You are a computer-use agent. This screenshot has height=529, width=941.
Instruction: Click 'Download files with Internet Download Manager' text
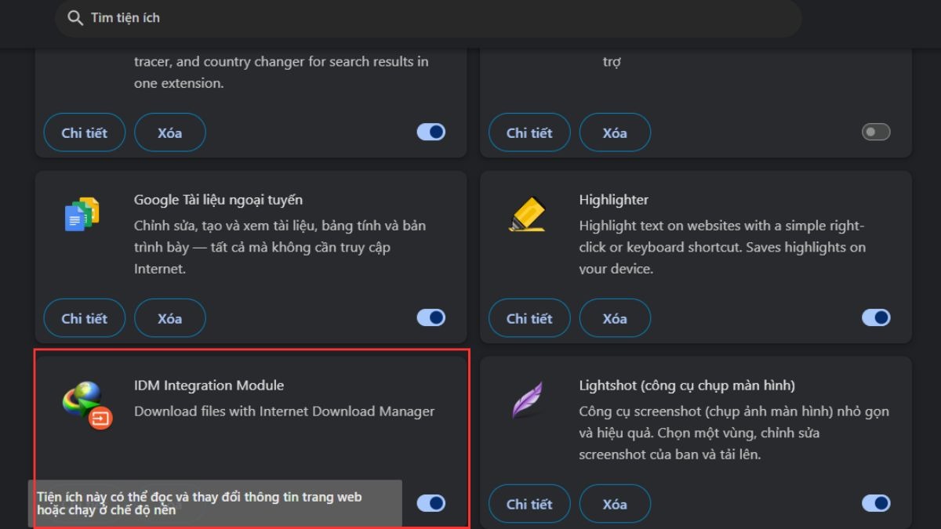click(285, 411)
